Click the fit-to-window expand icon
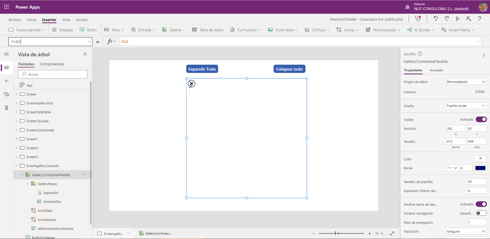The width and height of the screenshot is (490, 239). pos(392,233)
